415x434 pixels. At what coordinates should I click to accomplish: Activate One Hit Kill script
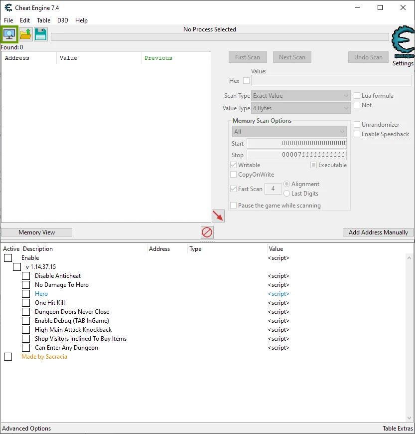coord(26,303)
